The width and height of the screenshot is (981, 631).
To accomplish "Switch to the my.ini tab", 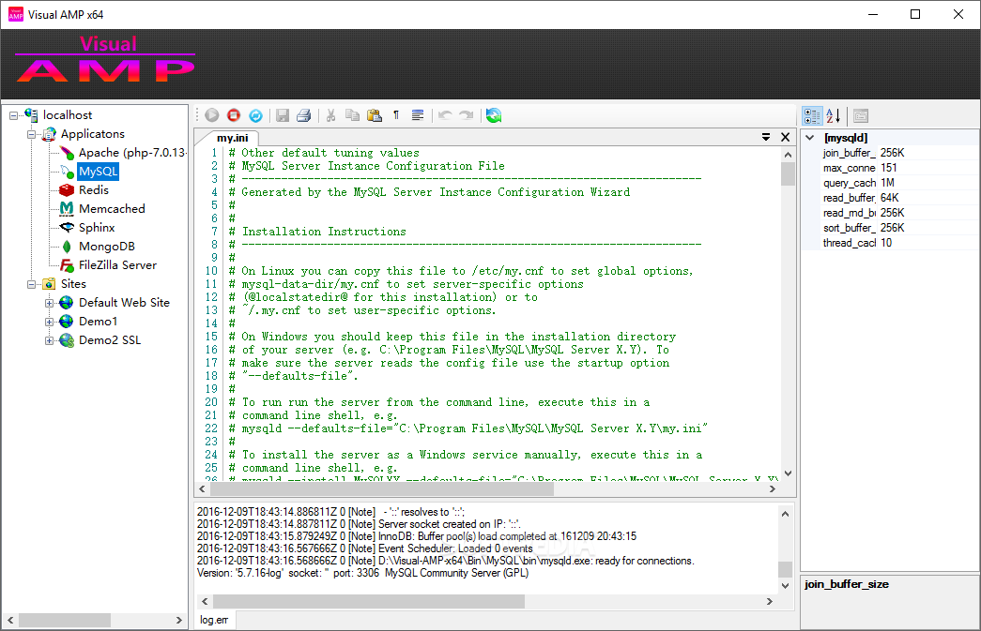I will [x=232, y=138].
